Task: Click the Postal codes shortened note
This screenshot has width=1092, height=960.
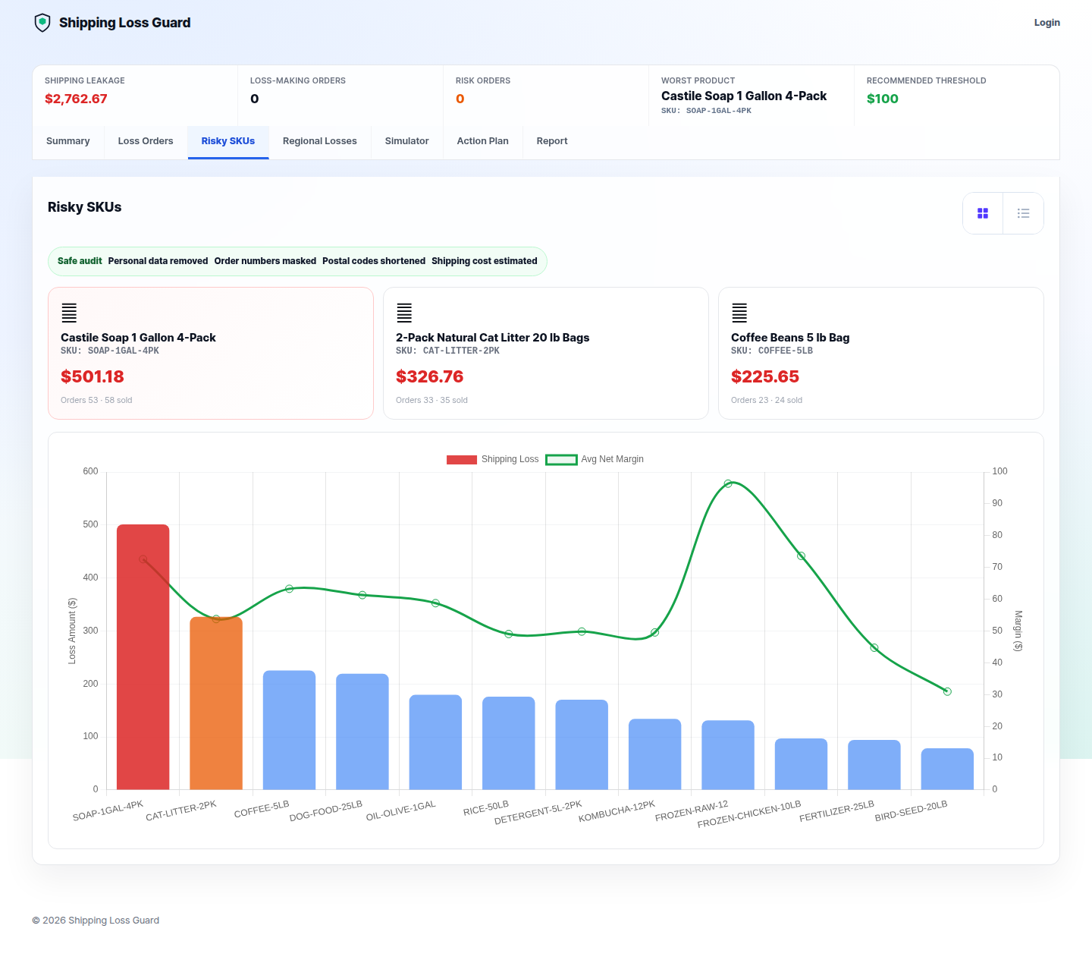Action: [374, 261]
